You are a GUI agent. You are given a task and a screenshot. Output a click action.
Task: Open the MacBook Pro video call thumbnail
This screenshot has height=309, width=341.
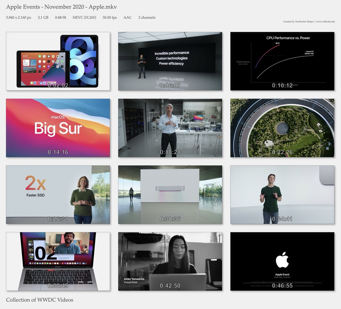[x=58, y=261]
